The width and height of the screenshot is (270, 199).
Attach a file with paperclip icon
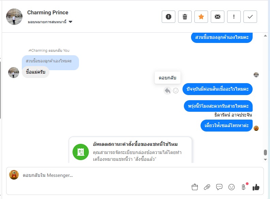tap(207, 187)
